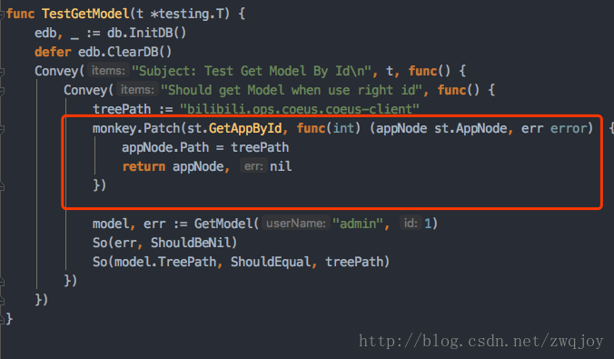Click the return keyword
The width and height of the screenshot is (614, 359).
(144, 166)
